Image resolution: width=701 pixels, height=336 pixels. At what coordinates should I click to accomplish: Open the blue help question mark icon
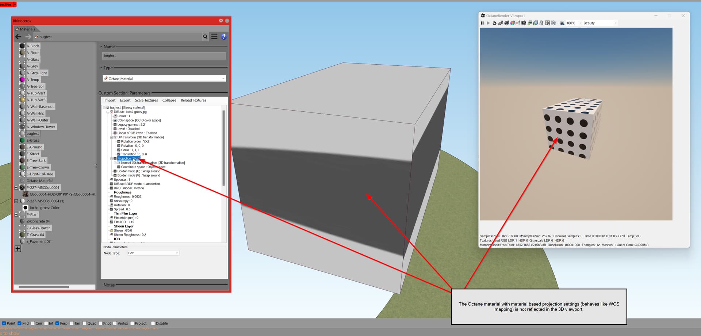[224, 37]
